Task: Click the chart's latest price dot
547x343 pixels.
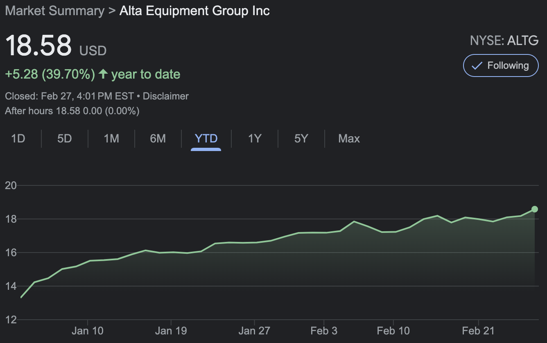Action: click(x=535, y=209)
